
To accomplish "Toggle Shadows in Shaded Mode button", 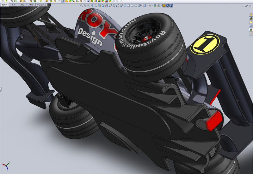I will [168, 6].
